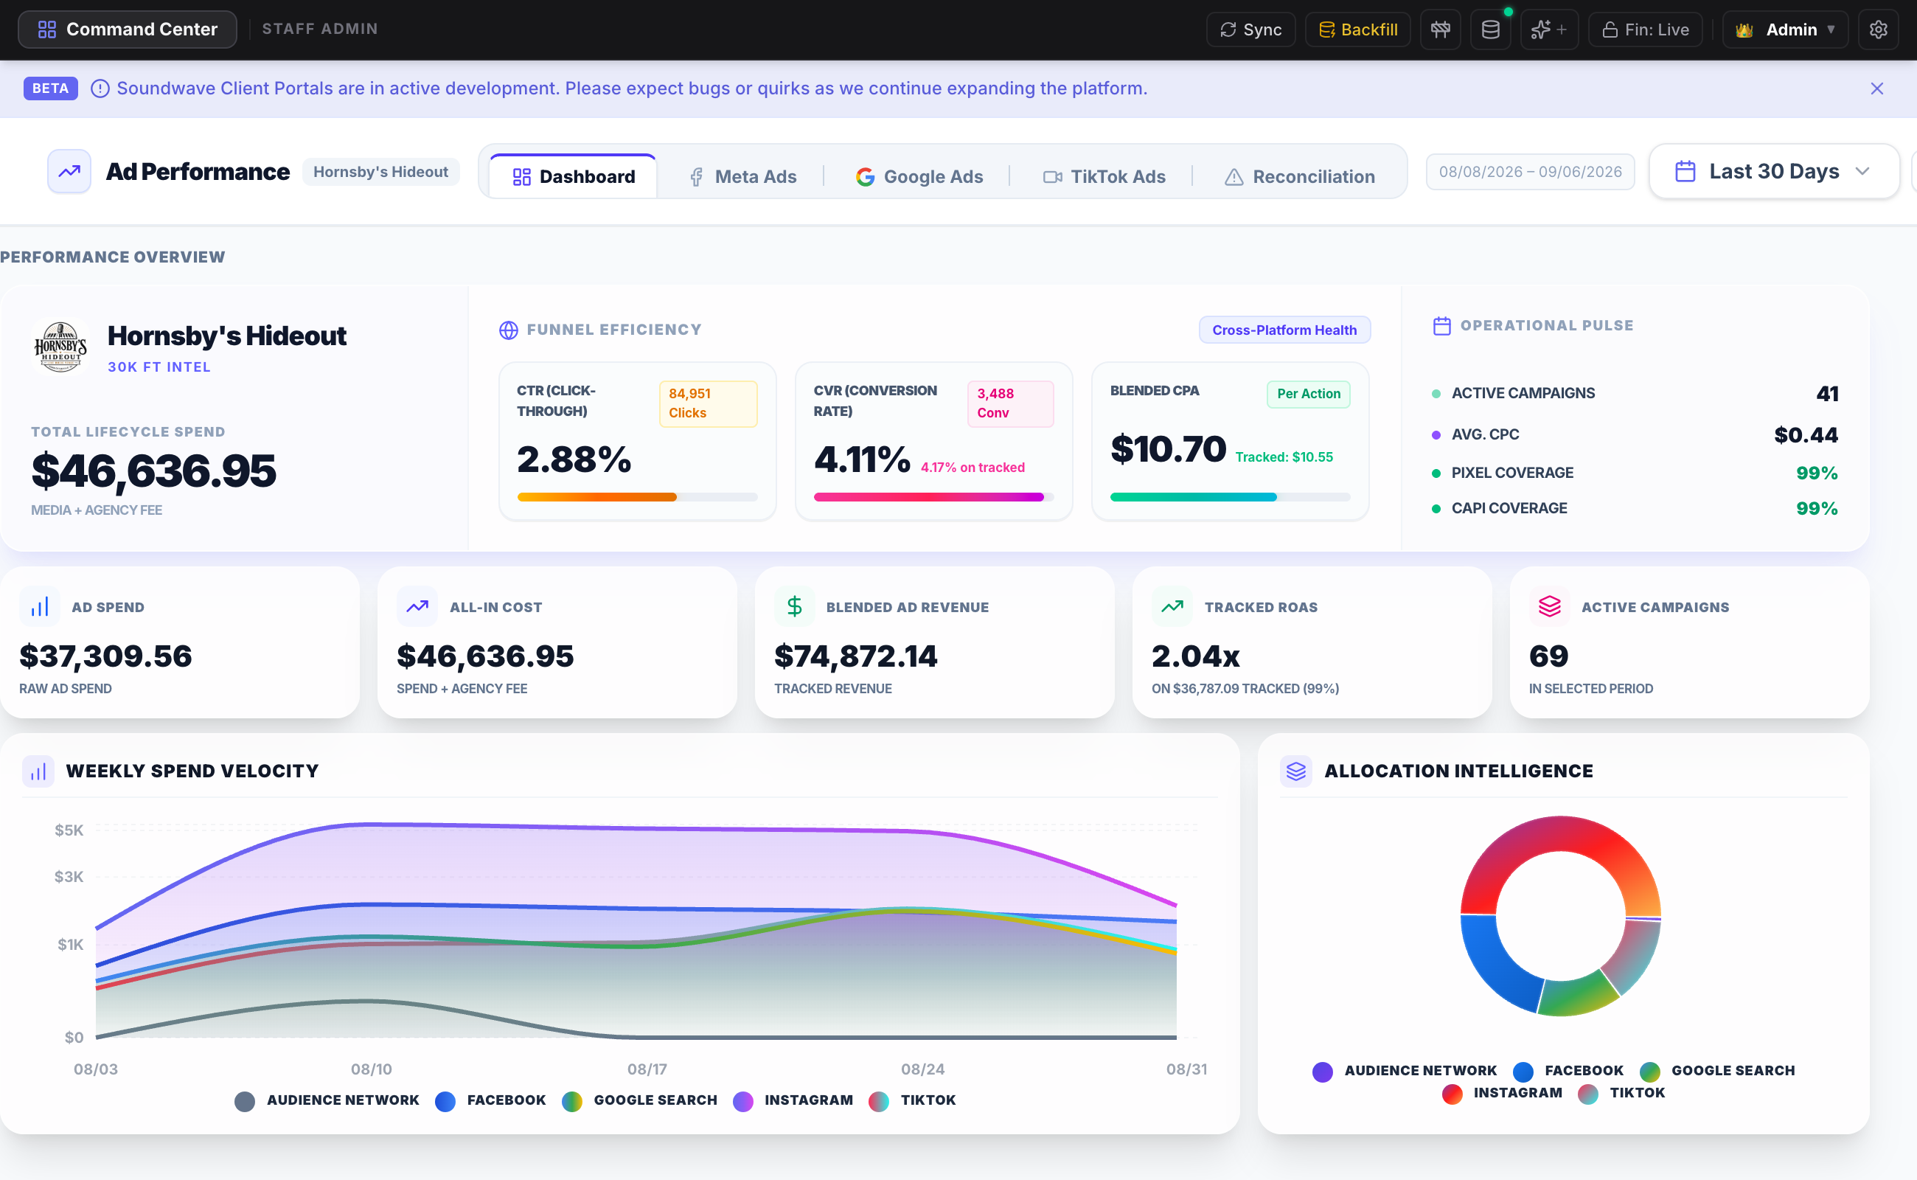
Task: Click the BETA badge
Action: (51, 88)
